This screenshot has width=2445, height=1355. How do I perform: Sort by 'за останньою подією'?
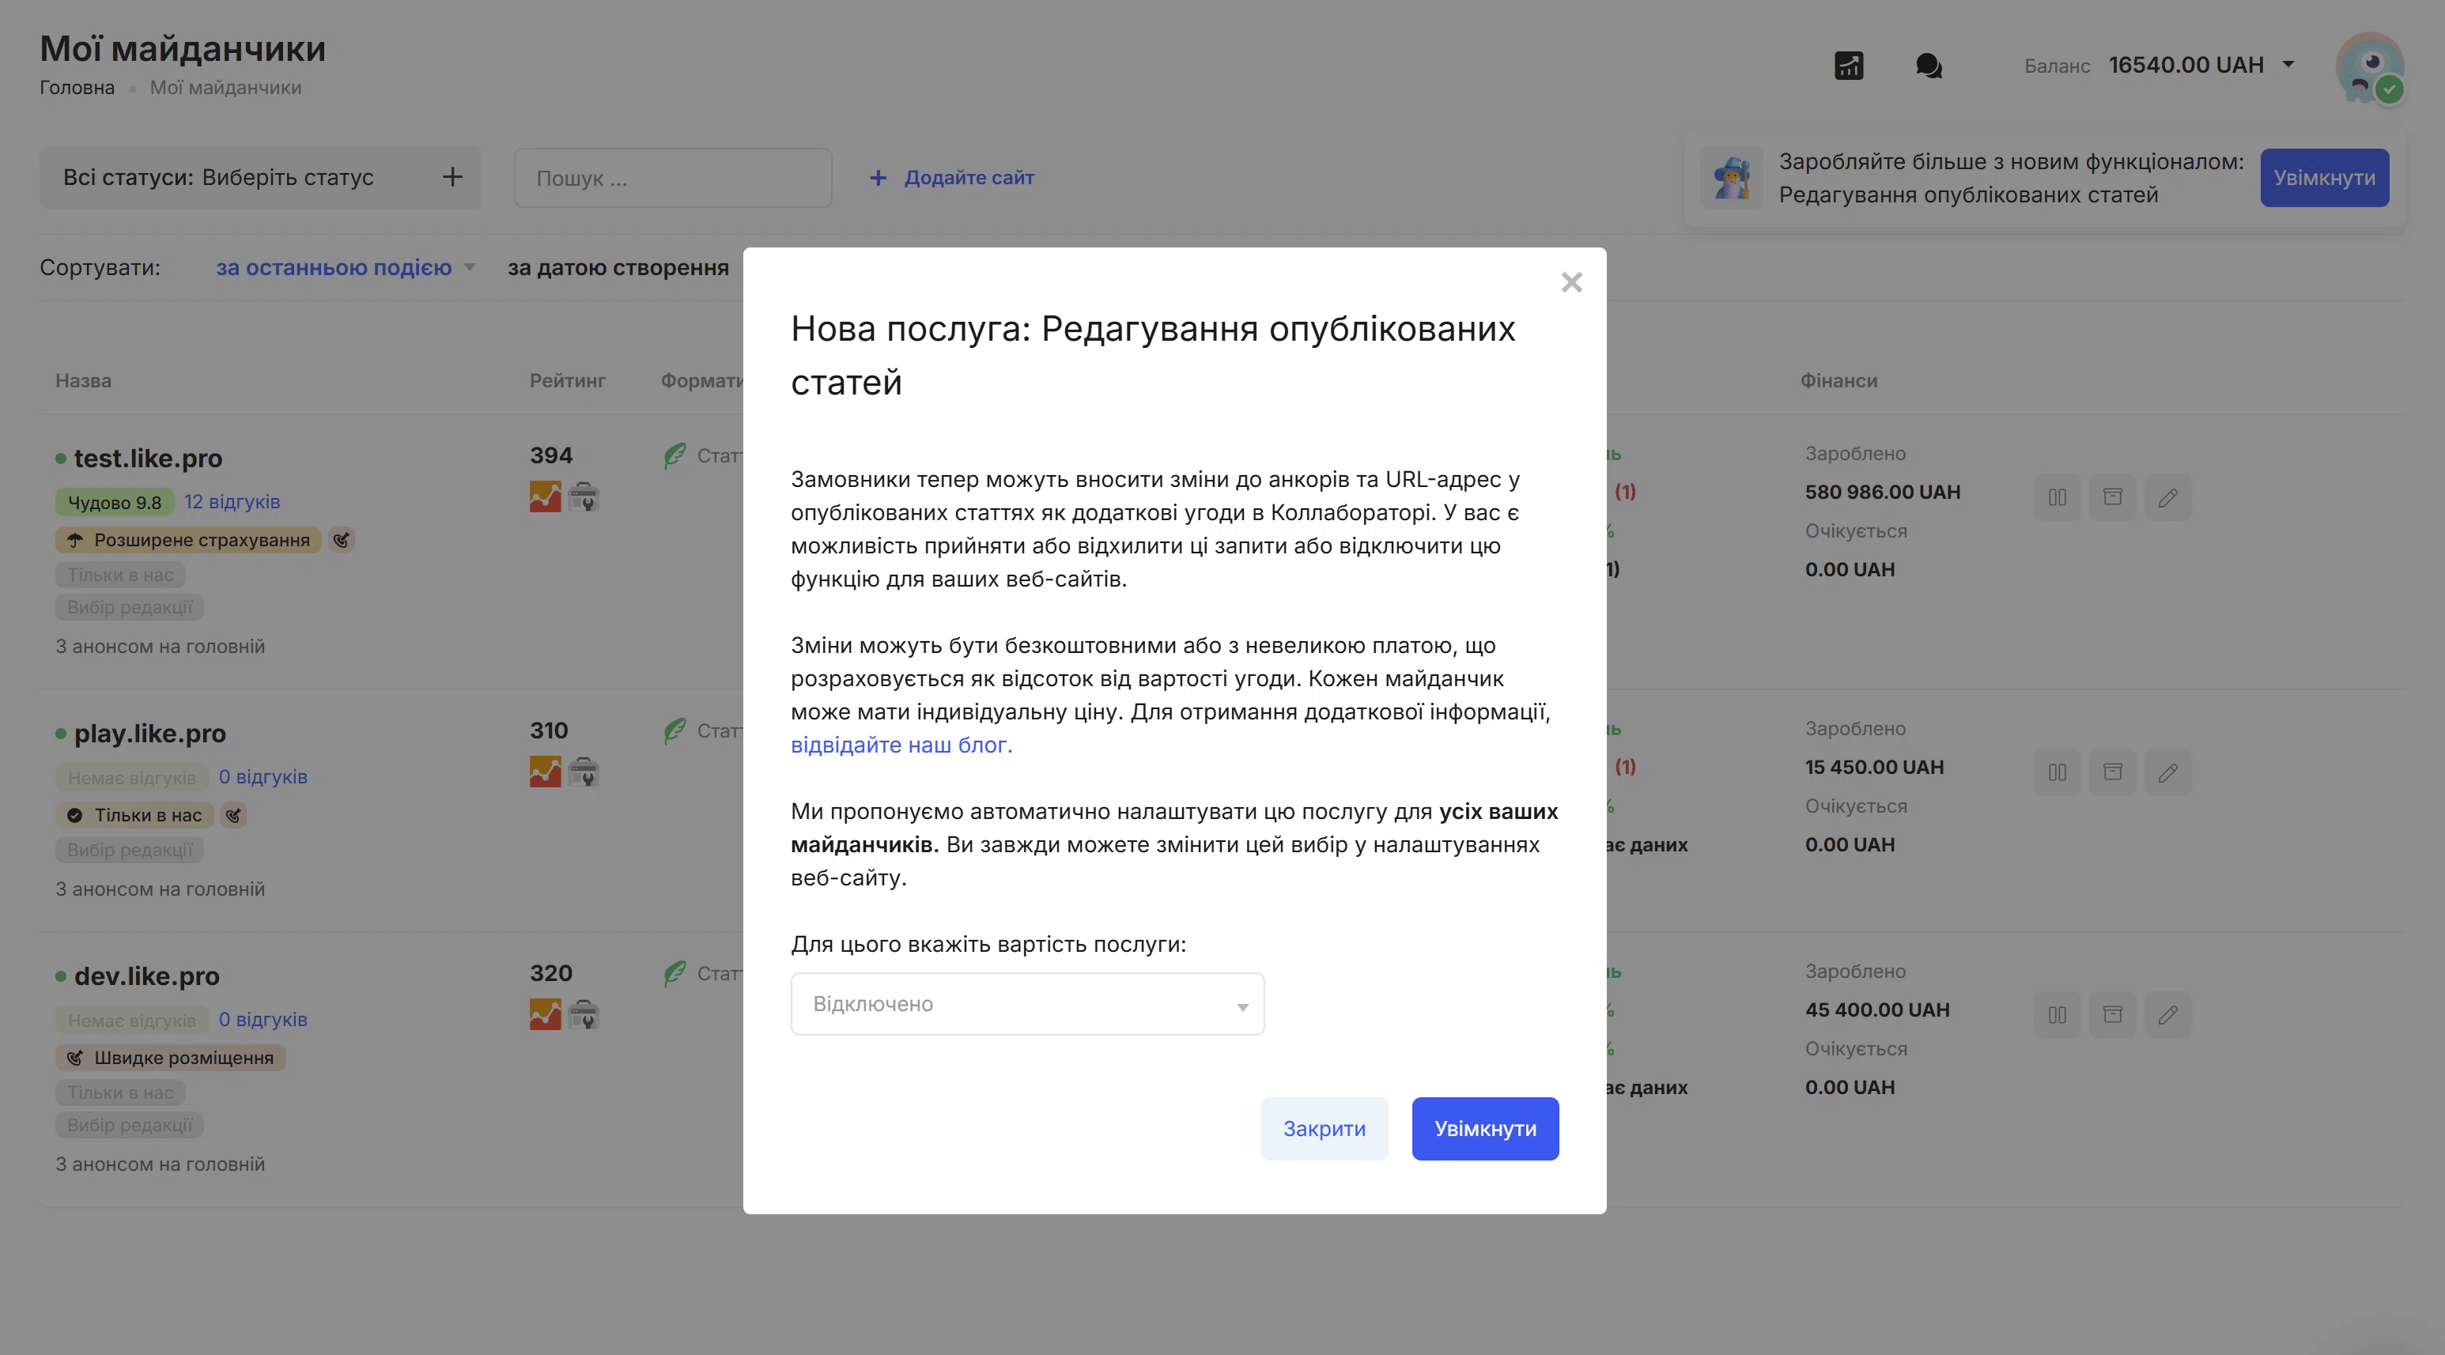[334, 267]
